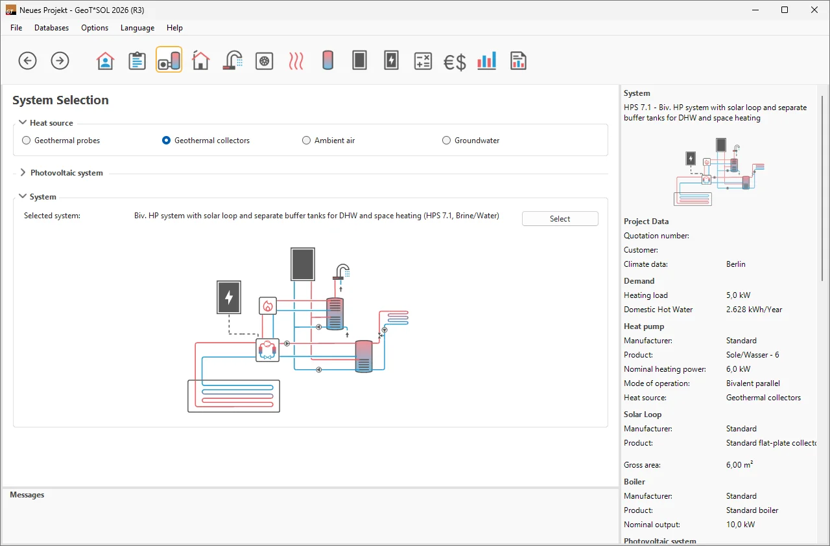Open the calculator parameters icon
Image resolution: width=830 pixels, height=546 pixels.
423,61
